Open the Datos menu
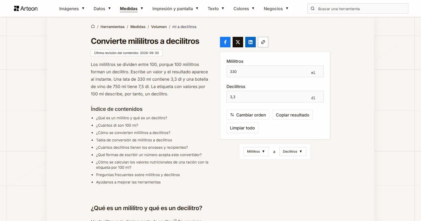The width and height of the screenshot is (421, 221). pyautogui.click(x=102, y=9)
